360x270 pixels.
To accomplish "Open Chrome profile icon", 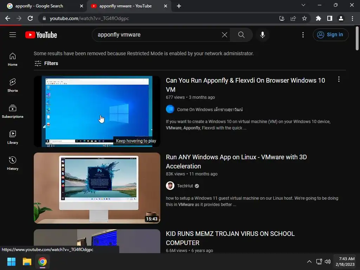I will pyautogui.click(x=341, y=18).
